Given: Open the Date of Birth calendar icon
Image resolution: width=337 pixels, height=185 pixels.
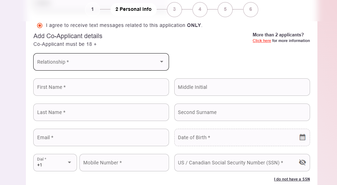Looking at the screenshot, I should click(302, 137).
